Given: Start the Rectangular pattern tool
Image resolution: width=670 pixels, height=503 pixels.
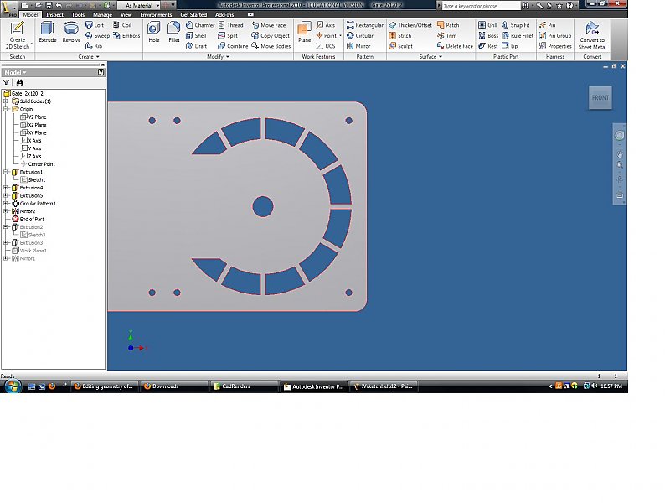Looking at the screenshot, I should pyautogui.click(x=365, y=25).
